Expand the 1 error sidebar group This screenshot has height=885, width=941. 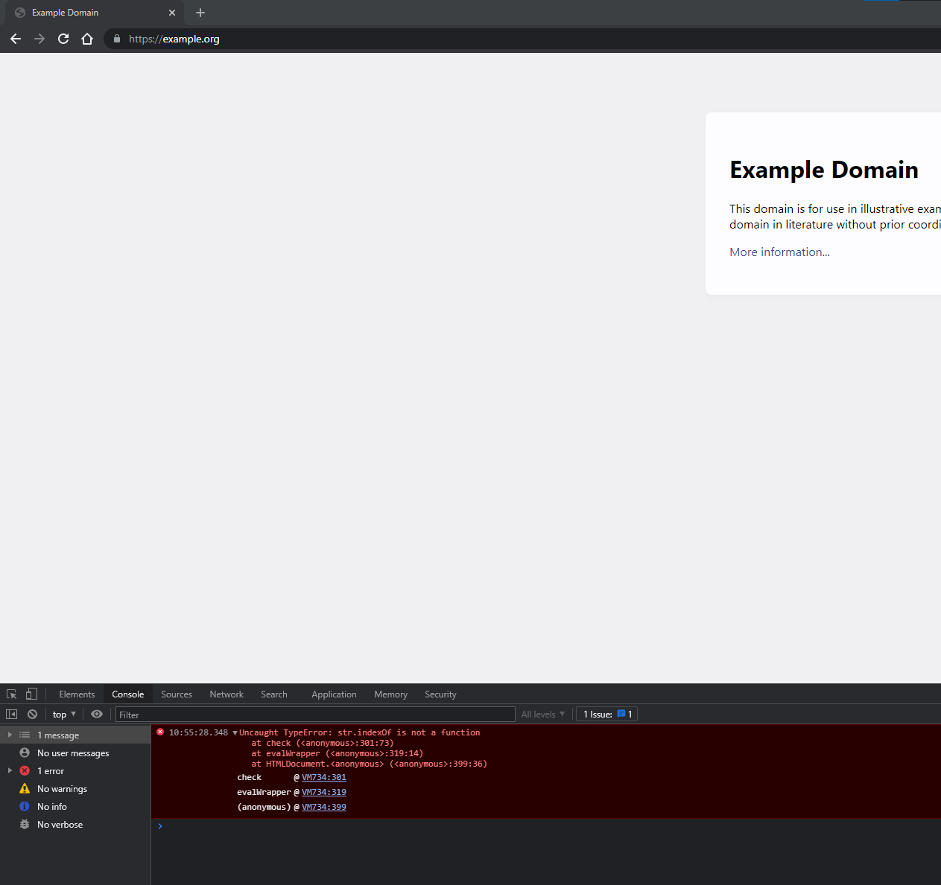10,770
